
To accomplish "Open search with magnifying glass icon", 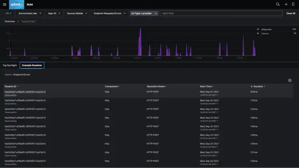I will [x=278, y=4].
